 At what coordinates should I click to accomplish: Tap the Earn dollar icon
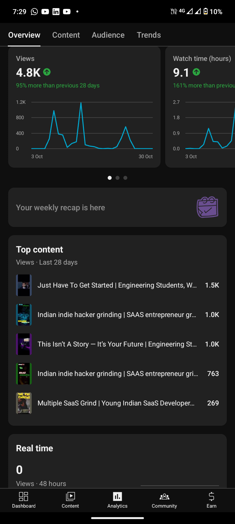click(211, 496)
